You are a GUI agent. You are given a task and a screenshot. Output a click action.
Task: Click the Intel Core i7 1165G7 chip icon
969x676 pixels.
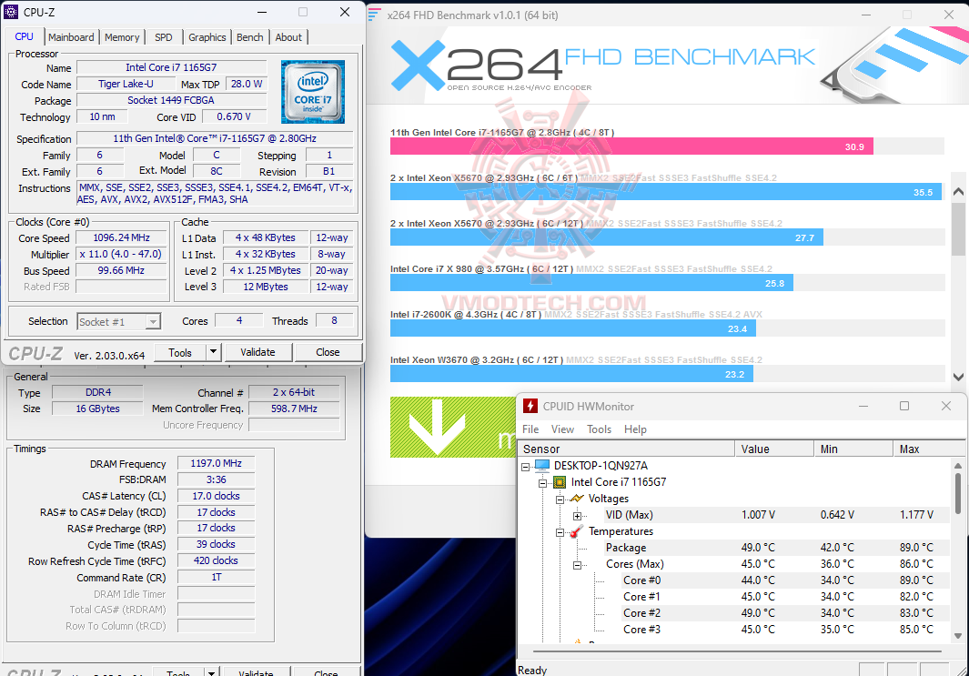pyautogui.click(x=558, y=481)
